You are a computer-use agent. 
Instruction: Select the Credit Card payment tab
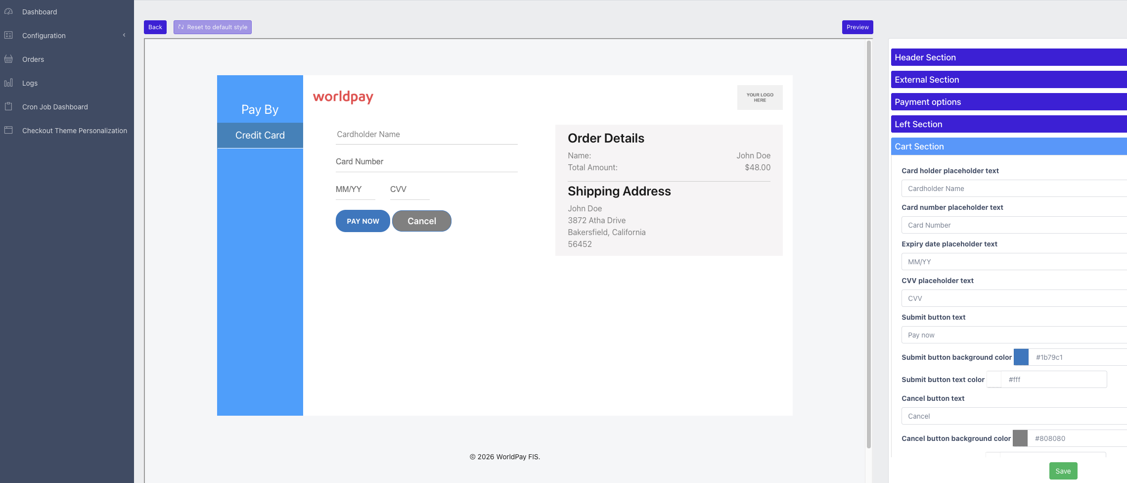pyautogui.click(x=260, y=135)
